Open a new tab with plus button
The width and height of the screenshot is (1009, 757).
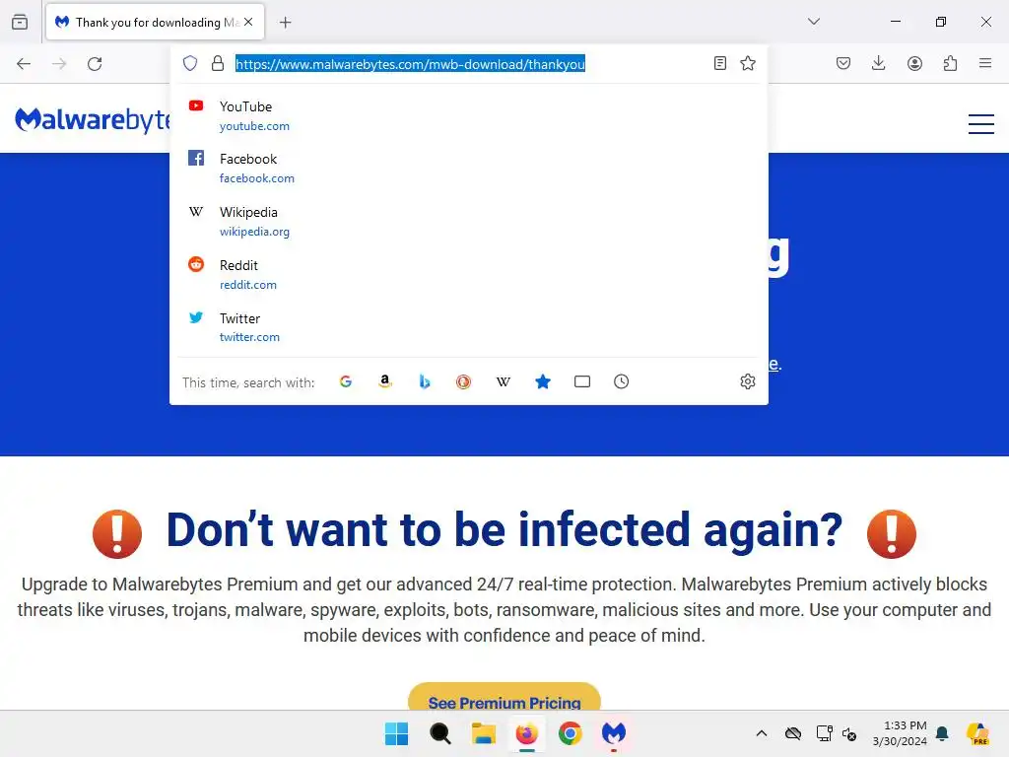coord(285,23)
